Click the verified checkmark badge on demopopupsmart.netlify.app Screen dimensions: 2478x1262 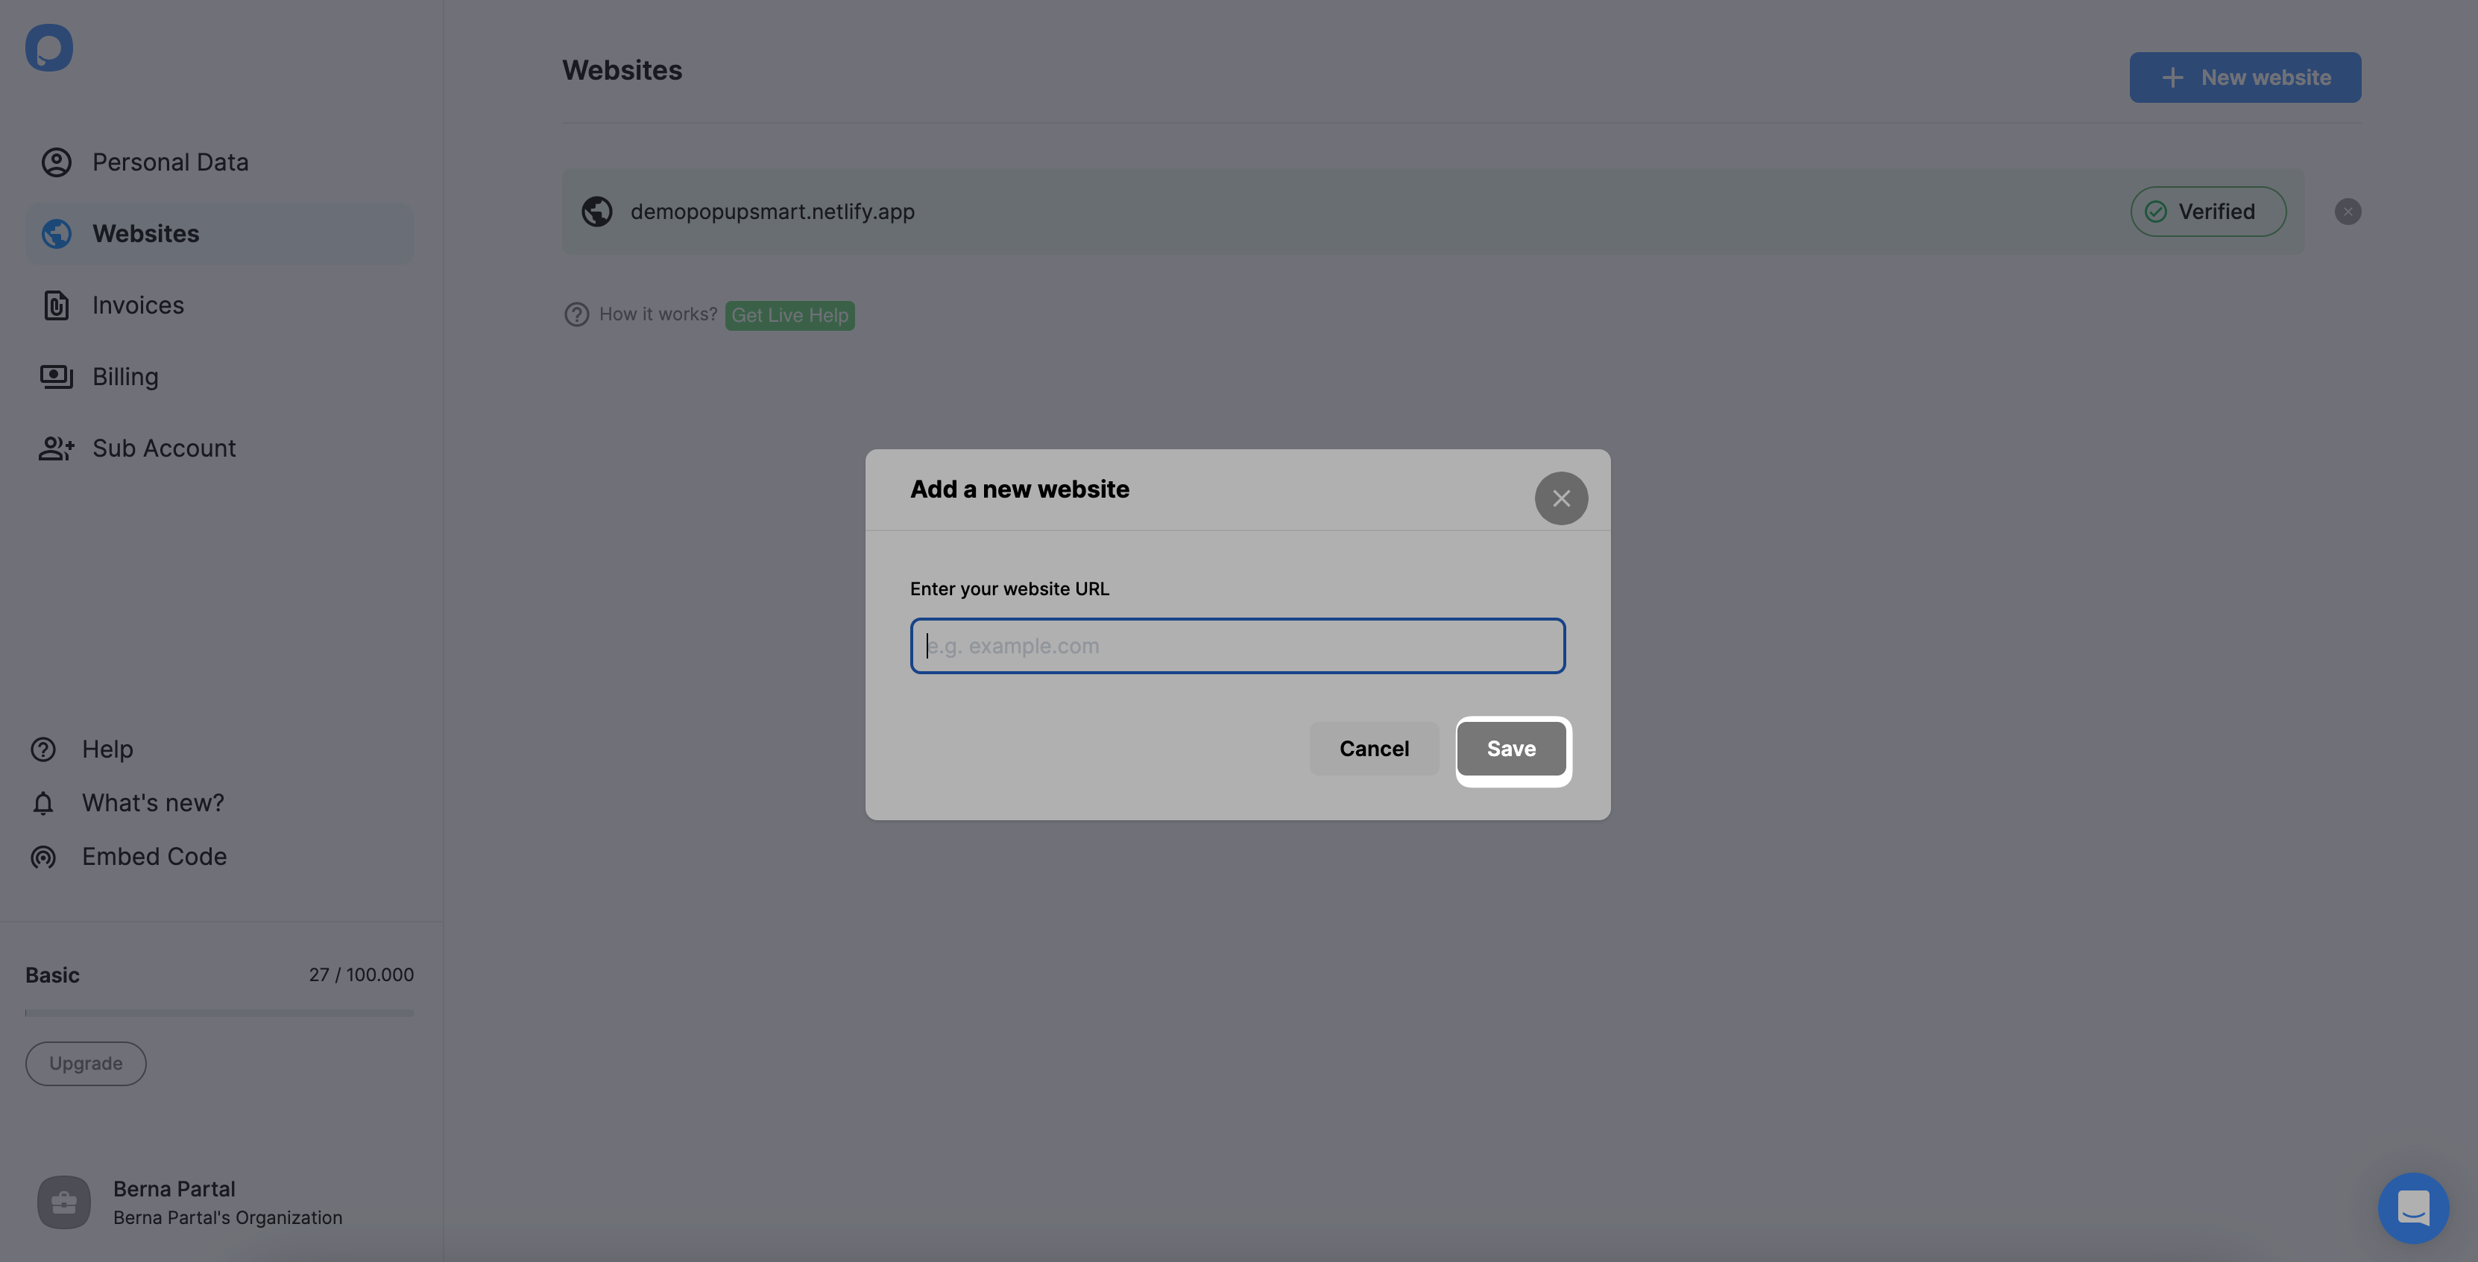coord(2154,211)
